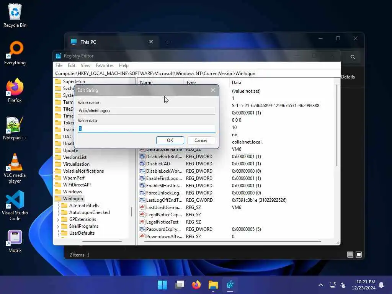
Task: Select the DisableCAD value icon
Action: (142, 163)
